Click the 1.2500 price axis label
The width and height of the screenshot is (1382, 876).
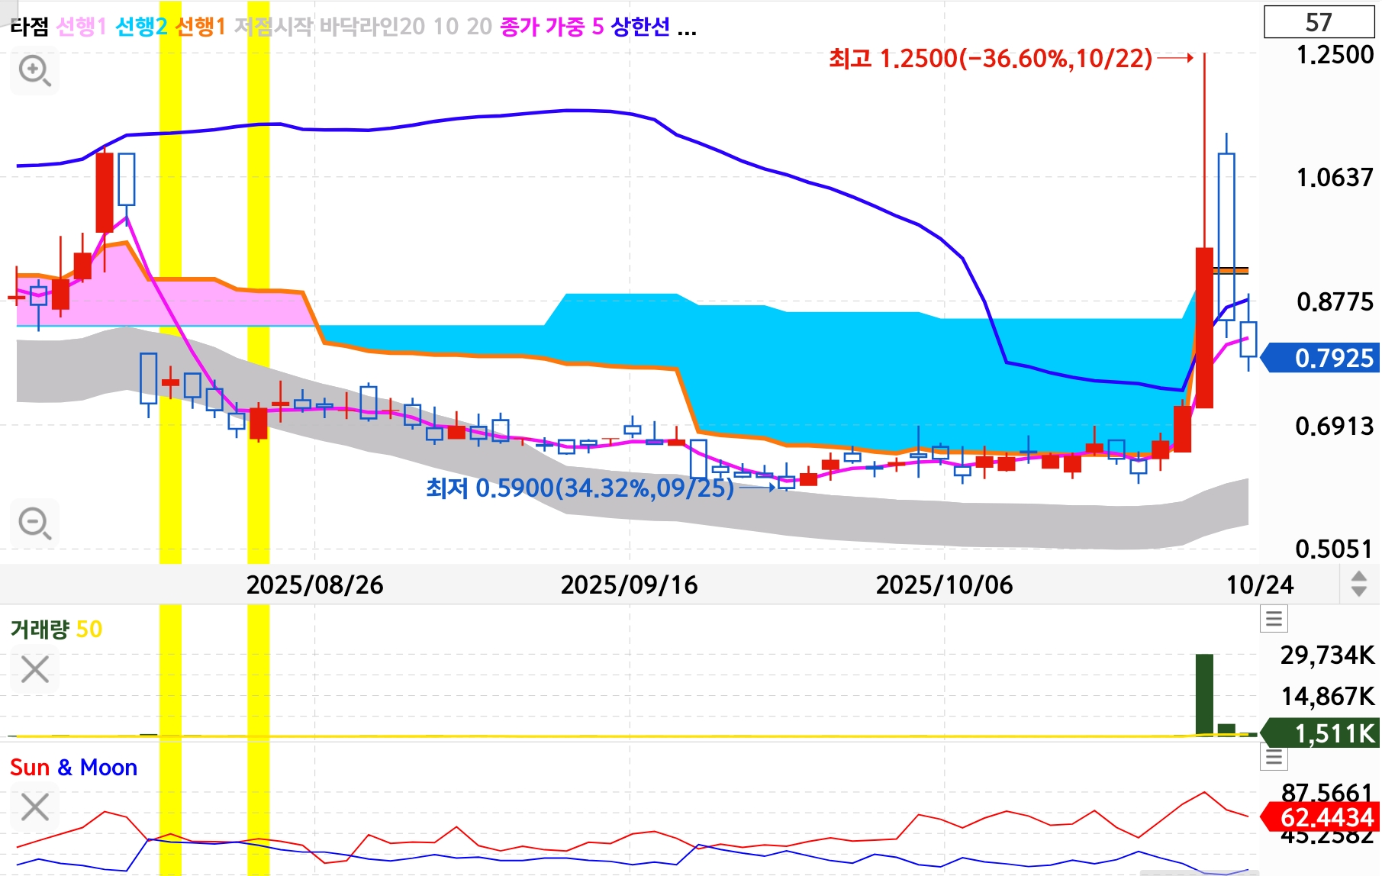click(x=1335, y=55)
